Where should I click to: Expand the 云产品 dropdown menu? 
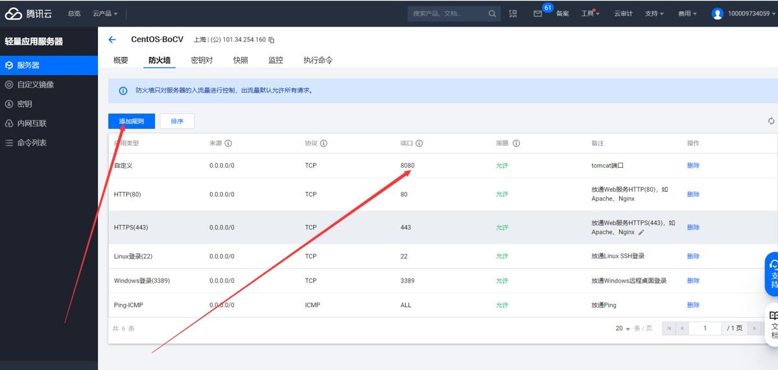pos(105,14)
